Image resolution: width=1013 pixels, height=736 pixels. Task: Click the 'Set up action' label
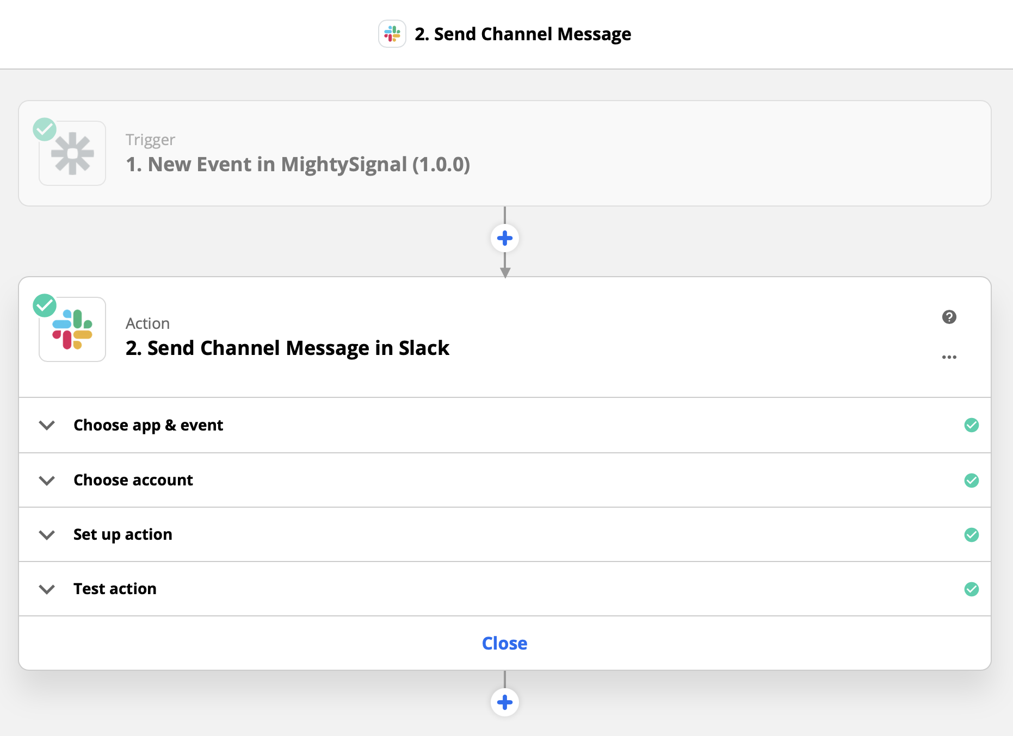(123, 535)
